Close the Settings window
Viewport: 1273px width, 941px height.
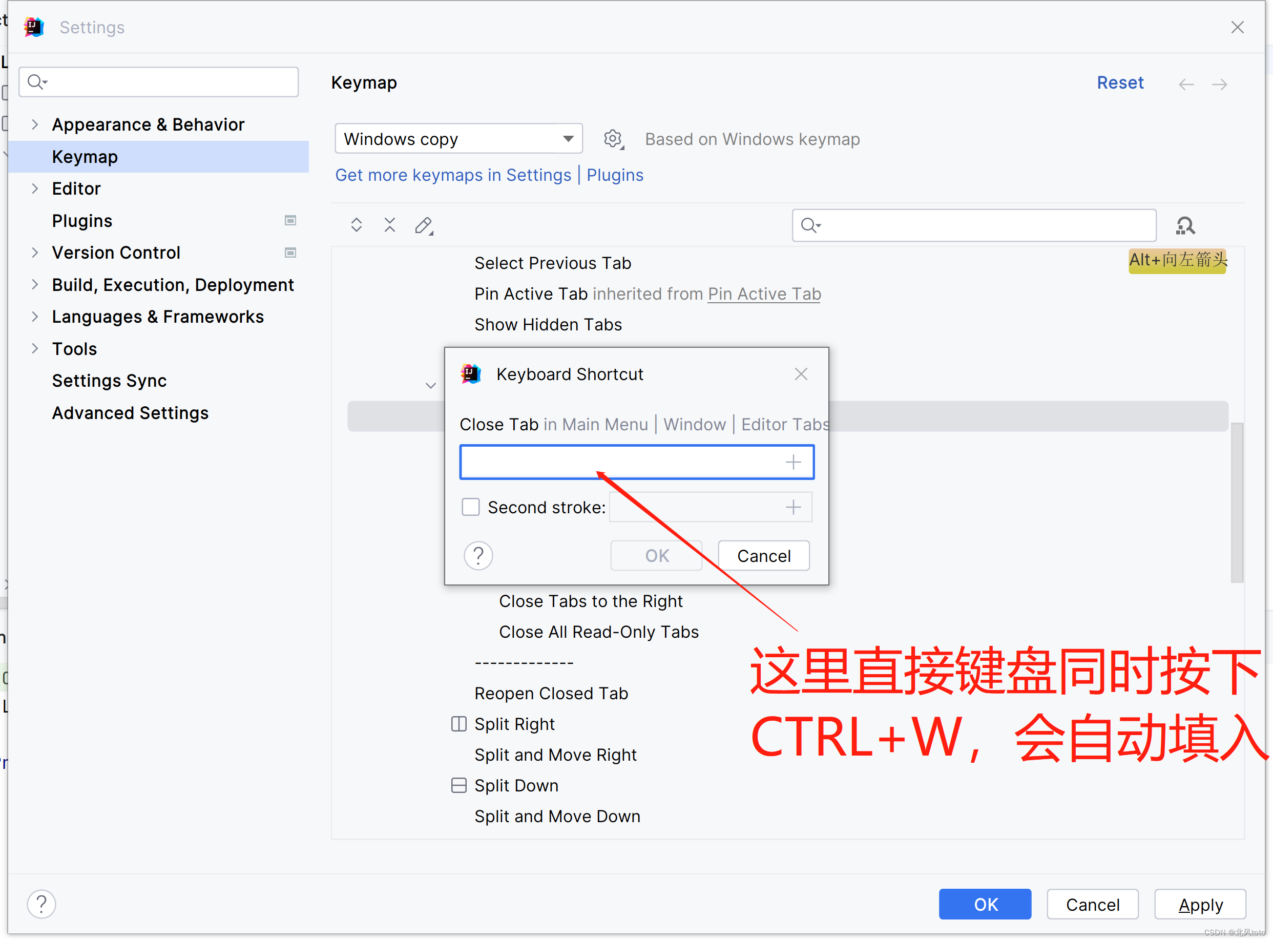[1238, 27]
